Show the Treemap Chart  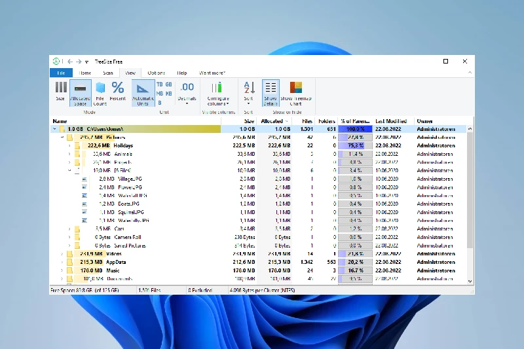click(x=296, y=93)
